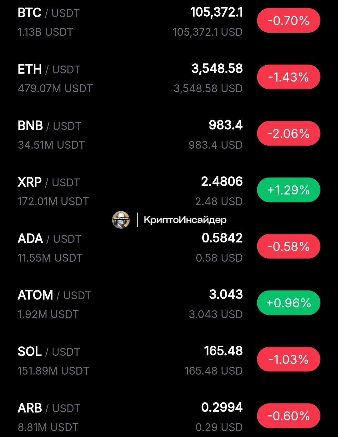Click the SOL price 165.48
Viewport: 338px width, 437px height.
pyautogui.click(x=223, y=351)
